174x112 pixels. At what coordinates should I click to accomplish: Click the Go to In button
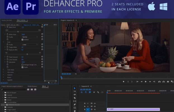point(137,81)
